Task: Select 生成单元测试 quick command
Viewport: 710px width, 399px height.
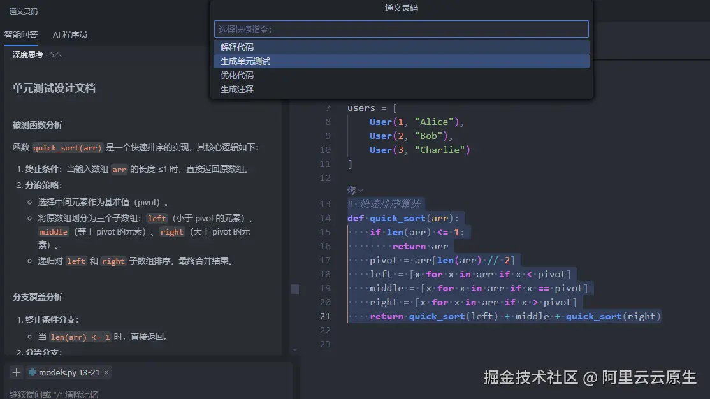Action: coord(401,61)
